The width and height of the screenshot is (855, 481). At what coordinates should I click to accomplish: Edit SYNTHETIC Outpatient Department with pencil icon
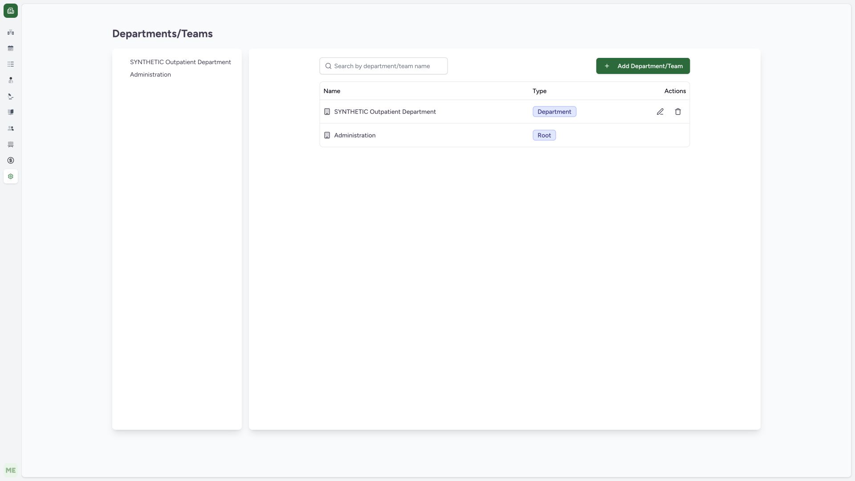coord(660,112)
